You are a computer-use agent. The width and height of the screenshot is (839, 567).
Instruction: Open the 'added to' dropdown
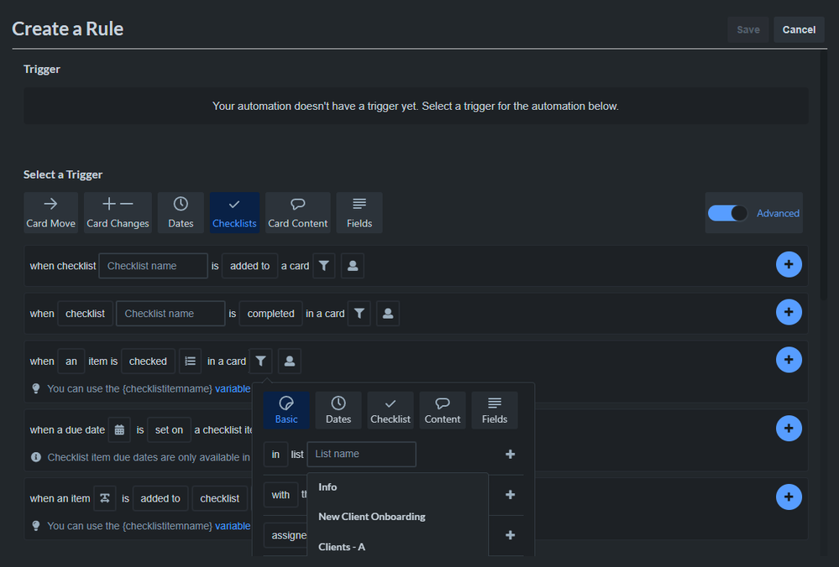tap(249, 265)
